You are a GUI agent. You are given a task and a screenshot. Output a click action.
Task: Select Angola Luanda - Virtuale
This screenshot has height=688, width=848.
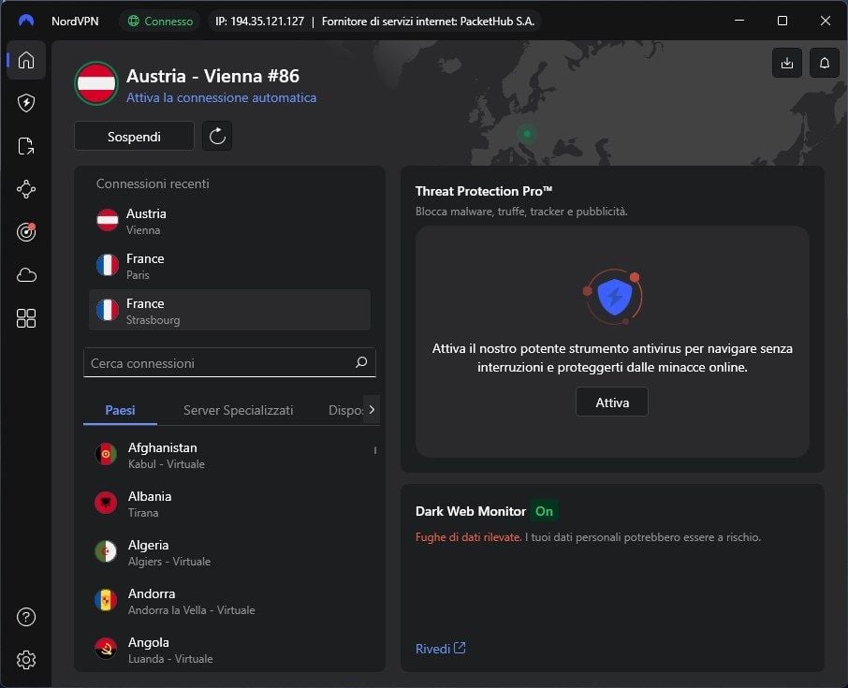coord(229,650)
